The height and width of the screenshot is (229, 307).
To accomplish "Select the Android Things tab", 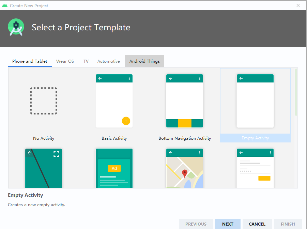I will pyautogui.click(x=144, y=61).
